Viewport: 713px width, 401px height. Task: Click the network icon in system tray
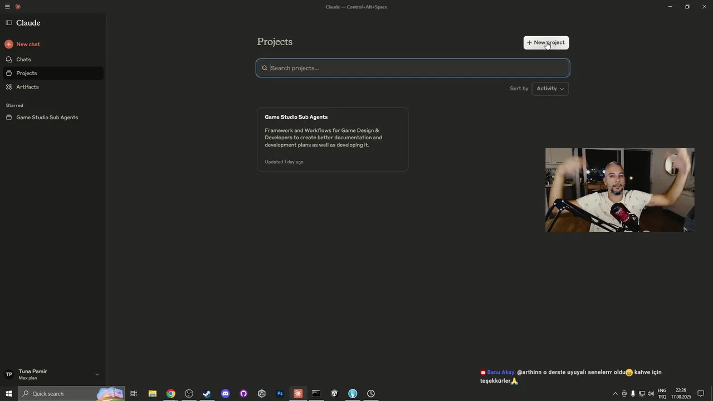(x=642, y=394)
